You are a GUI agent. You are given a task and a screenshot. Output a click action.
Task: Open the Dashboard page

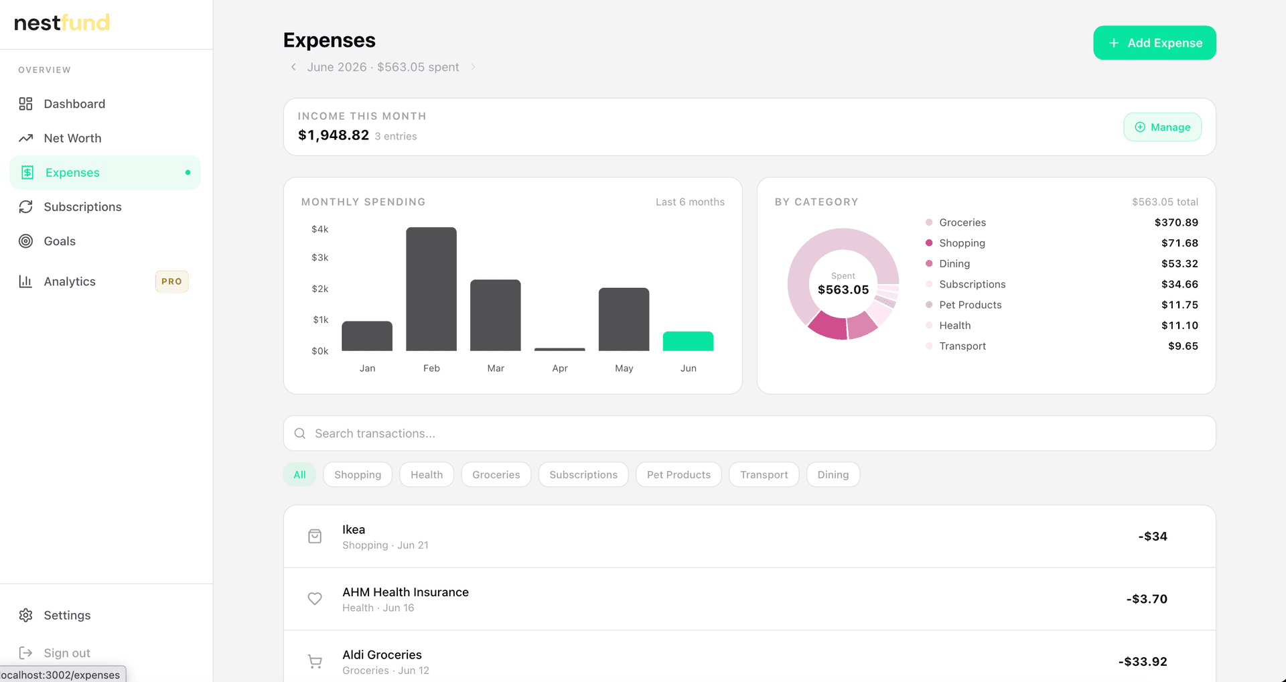(105, 104)
